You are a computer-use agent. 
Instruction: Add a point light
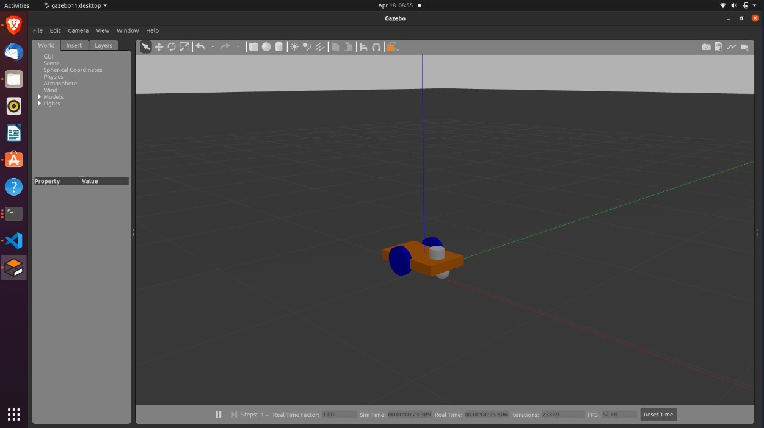294,47
